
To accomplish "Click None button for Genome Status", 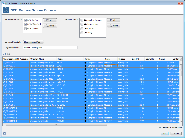I will (x=114, y=26).
